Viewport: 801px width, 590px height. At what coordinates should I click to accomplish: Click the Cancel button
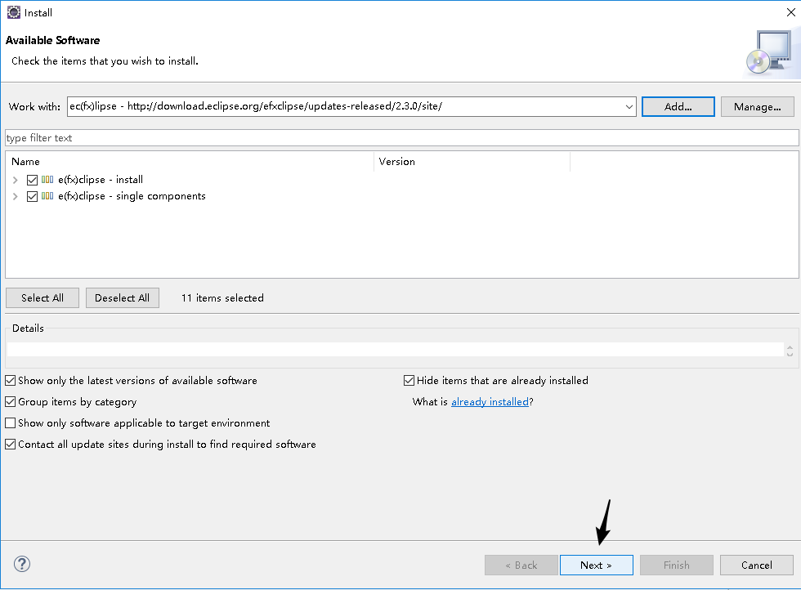pyautogui.click(x=757, y=565)
